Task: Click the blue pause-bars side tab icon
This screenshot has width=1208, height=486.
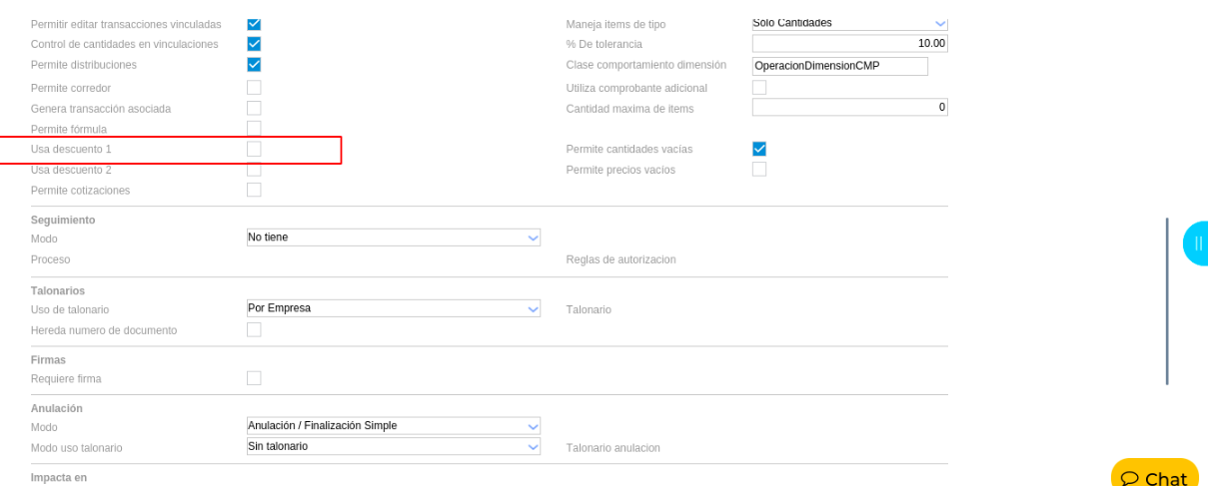Action: 1197,243
